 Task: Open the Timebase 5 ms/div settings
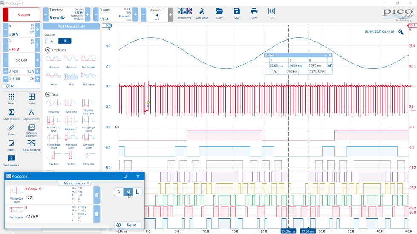pos(67,14)
